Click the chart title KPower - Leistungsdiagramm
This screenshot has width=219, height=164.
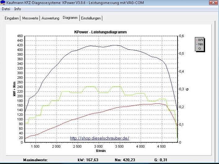click(x=100, y=32)
